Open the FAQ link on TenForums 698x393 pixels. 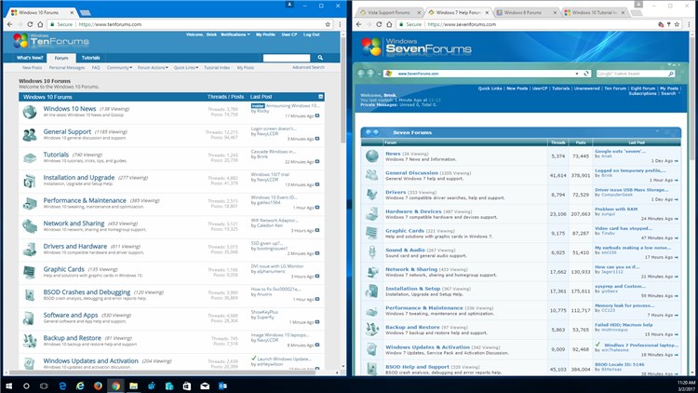96,68
